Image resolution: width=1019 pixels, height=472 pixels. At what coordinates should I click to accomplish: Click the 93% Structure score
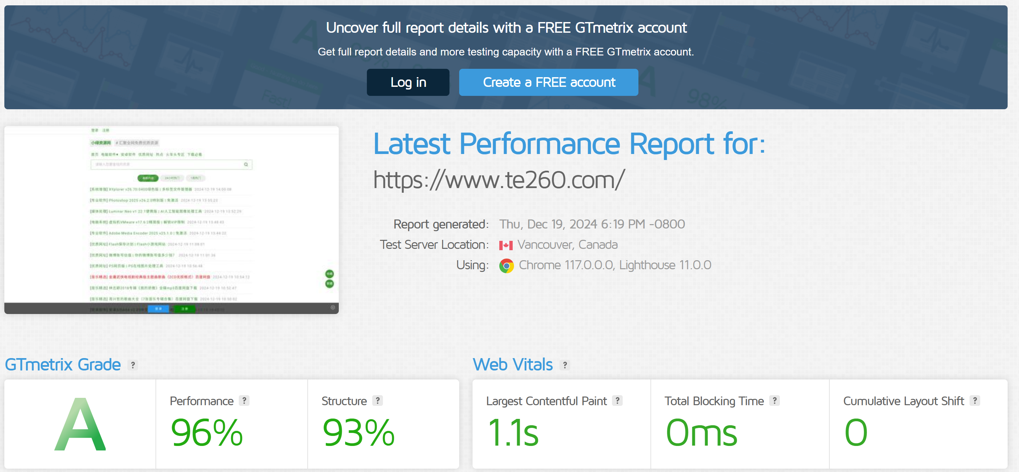point(359,433)
